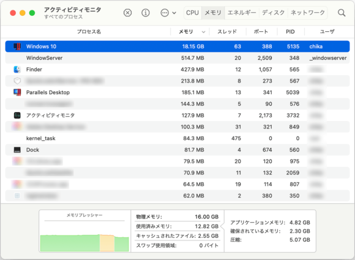Click PID 5039 in Parallels Desktop row

tap(293, 92)
